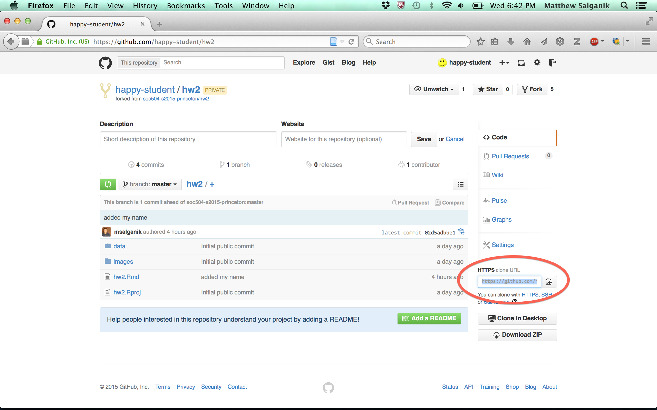This screenshot has height=410, width=657.
Task: Open the Unwatch notifications dropdown
Action: pos(434,89)
